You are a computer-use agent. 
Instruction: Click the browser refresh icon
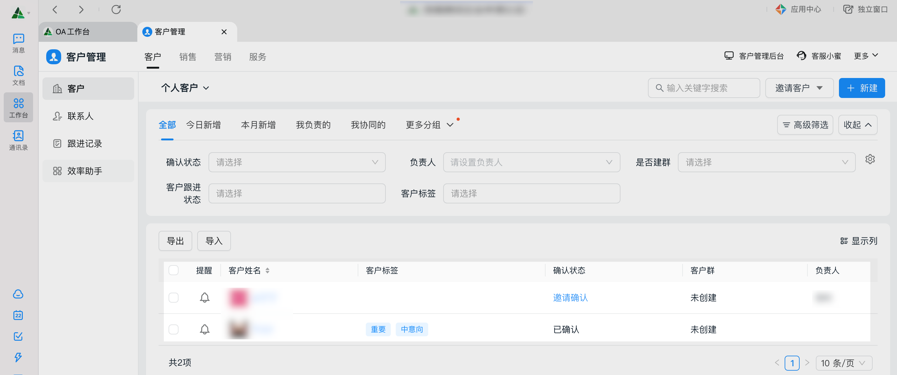(x=116, y=9)
